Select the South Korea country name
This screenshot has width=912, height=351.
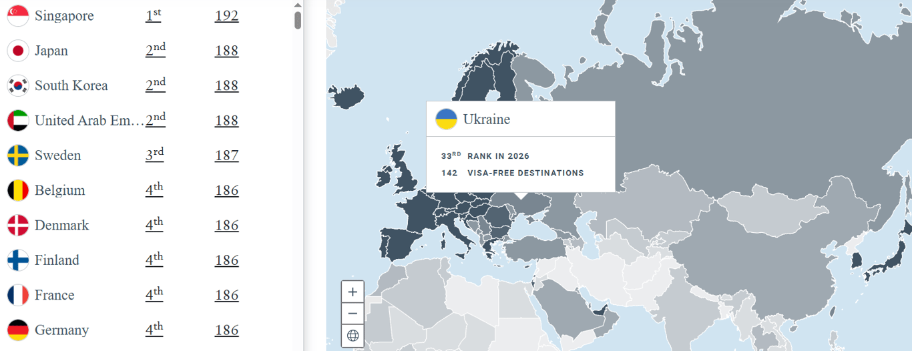pos(71,85)
